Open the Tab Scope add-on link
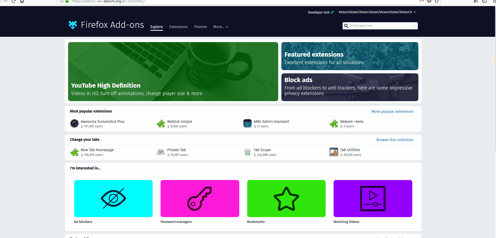 click(262, 150)
